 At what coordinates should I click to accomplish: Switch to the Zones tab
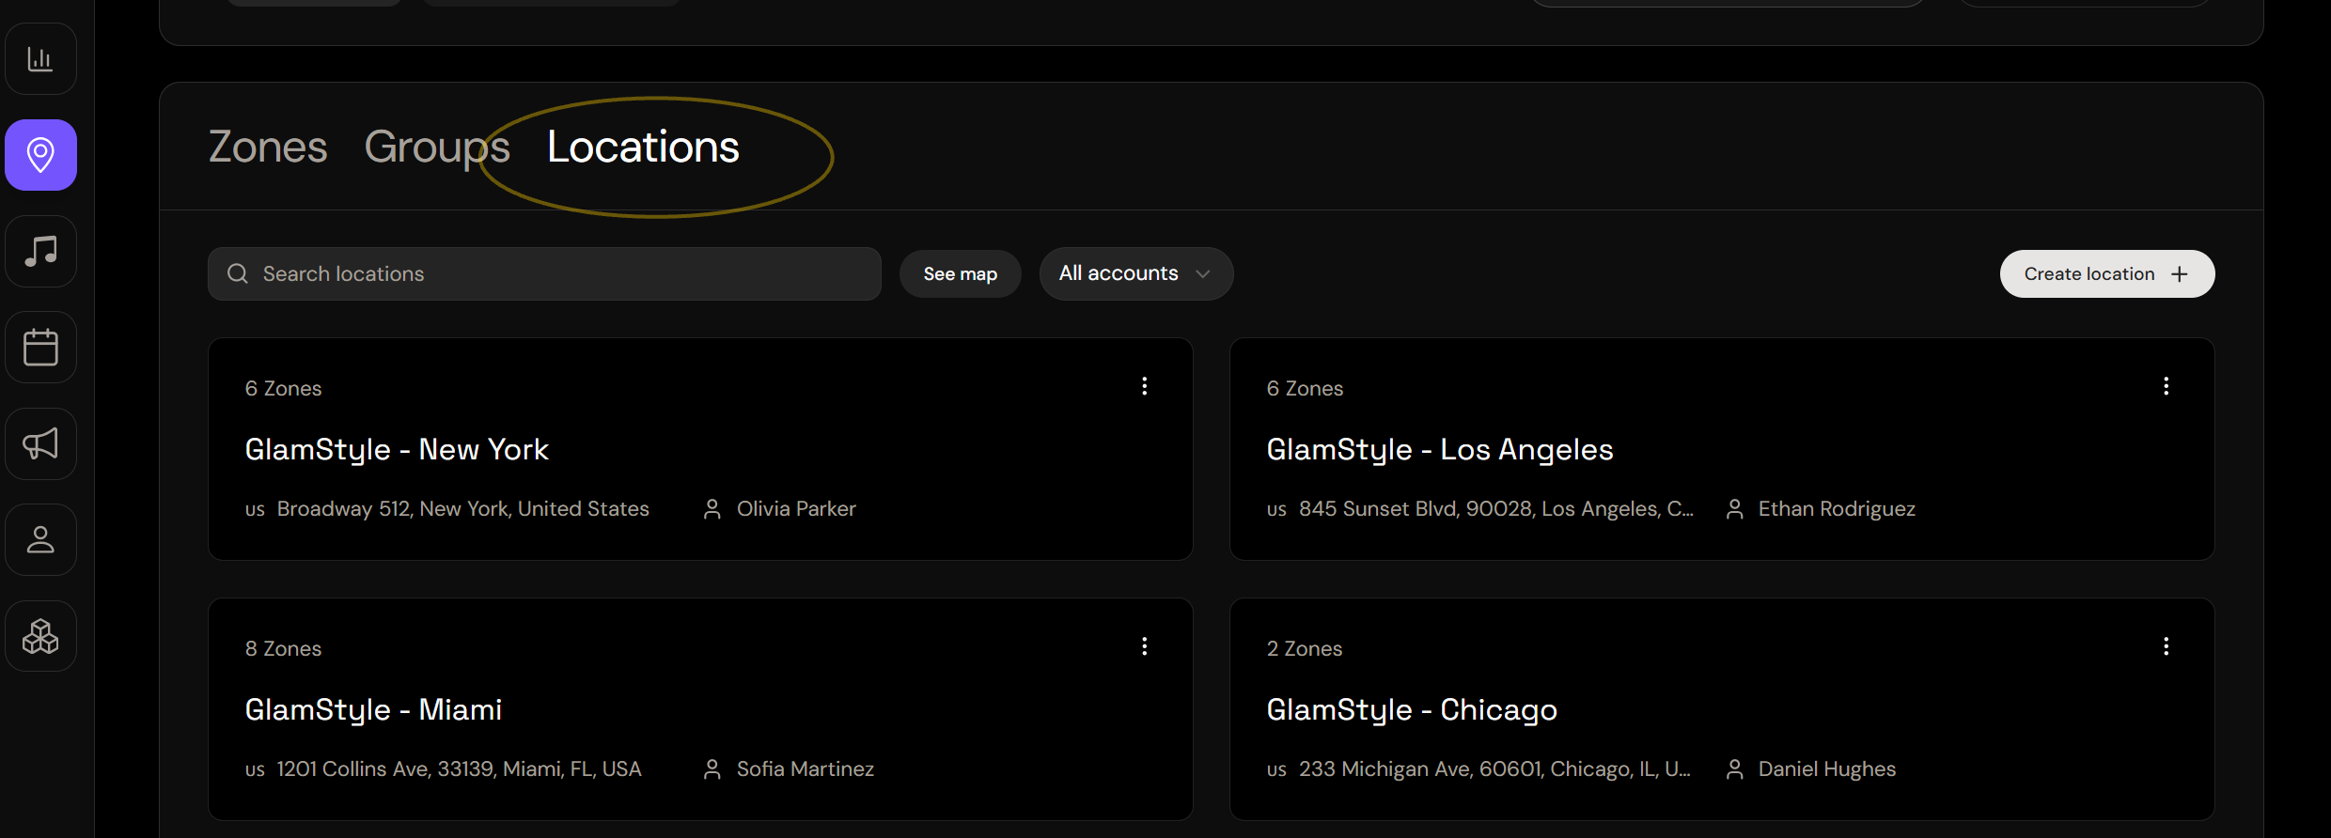(x=268, y=147)
